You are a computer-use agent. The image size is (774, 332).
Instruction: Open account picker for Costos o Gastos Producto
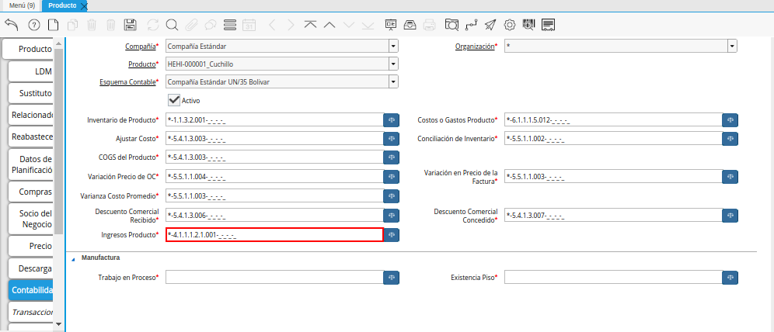pyautogui.click(x=730, y=119)
